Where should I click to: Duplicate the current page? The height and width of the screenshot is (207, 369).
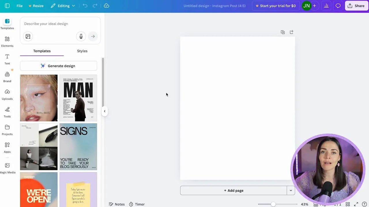pos(283,32)
